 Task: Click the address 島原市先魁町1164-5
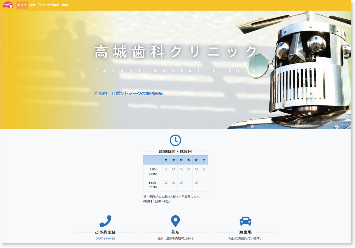coord(180,239)
